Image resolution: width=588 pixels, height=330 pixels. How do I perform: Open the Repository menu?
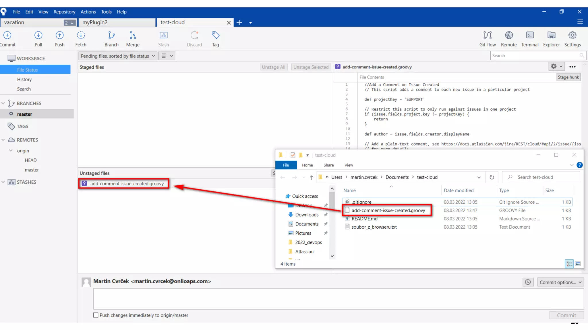(x=64, y=12)
